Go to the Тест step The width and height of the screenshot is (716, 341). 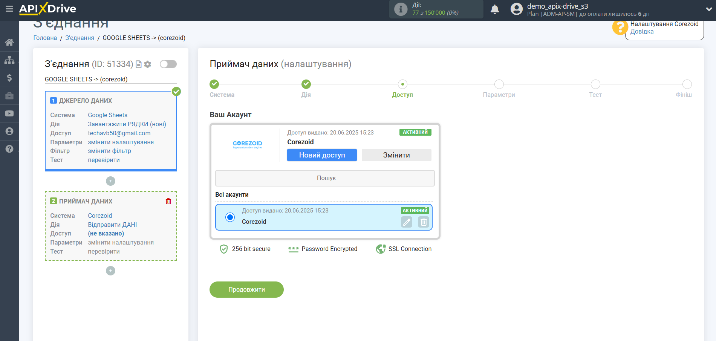point(595,84)
